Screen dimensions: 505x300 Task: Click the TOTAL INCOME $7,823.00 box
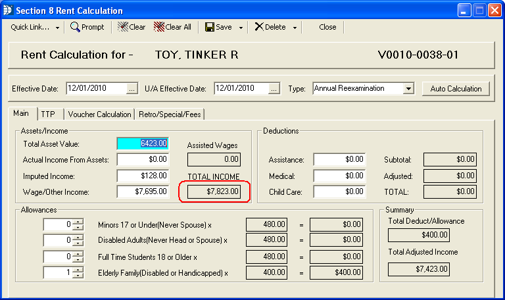pos(214,191)
